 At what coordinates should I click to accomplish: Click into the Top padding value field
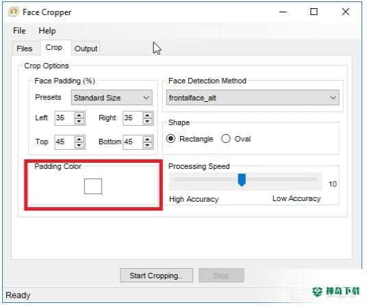64,142
